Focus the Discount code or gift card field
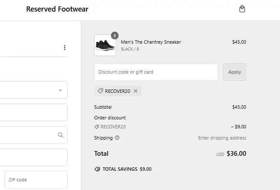 pos(156,72)
